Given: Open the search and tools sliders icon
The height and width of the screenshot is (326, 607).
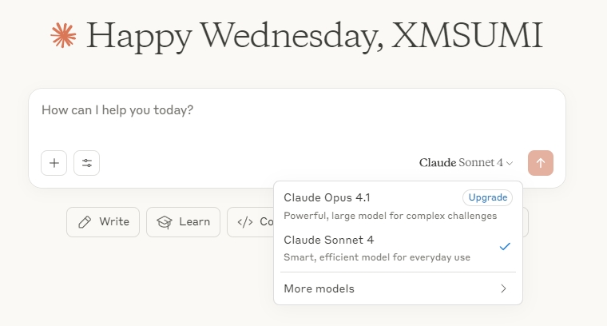Looking at the screenshot, I should click(x=87, y=163).
